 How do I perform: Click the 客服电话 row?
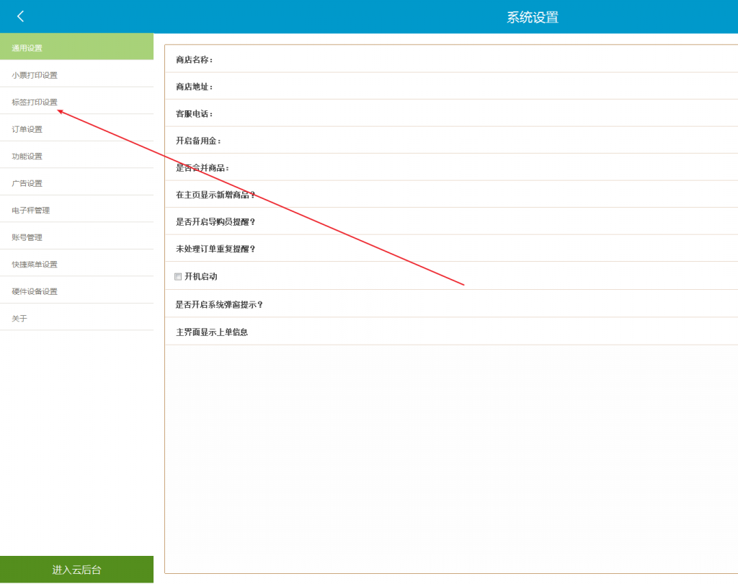pos(451,113)
